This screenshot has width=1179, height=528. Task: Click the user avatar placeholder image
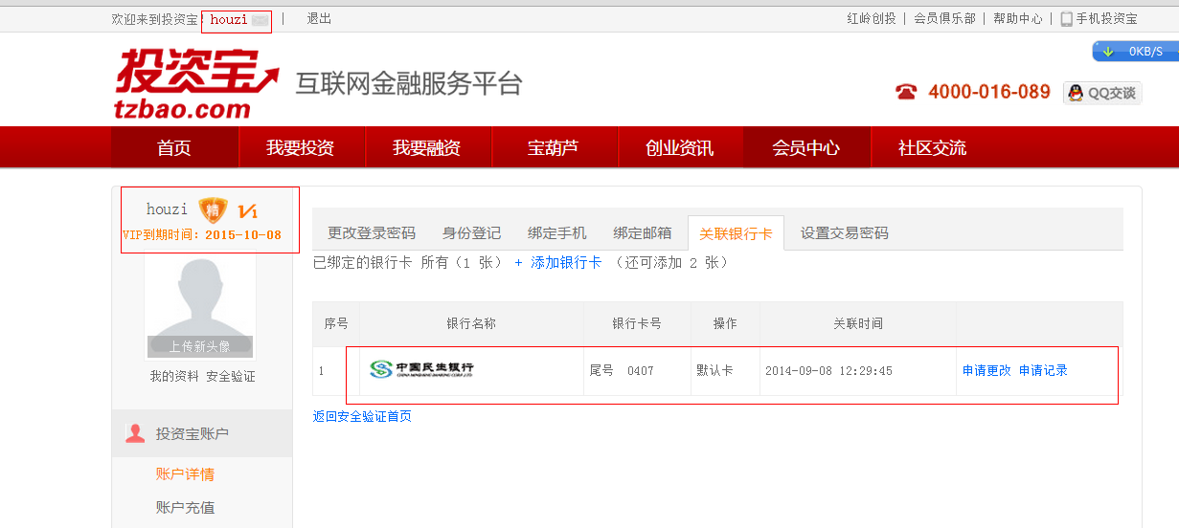(x=201, y=306)
